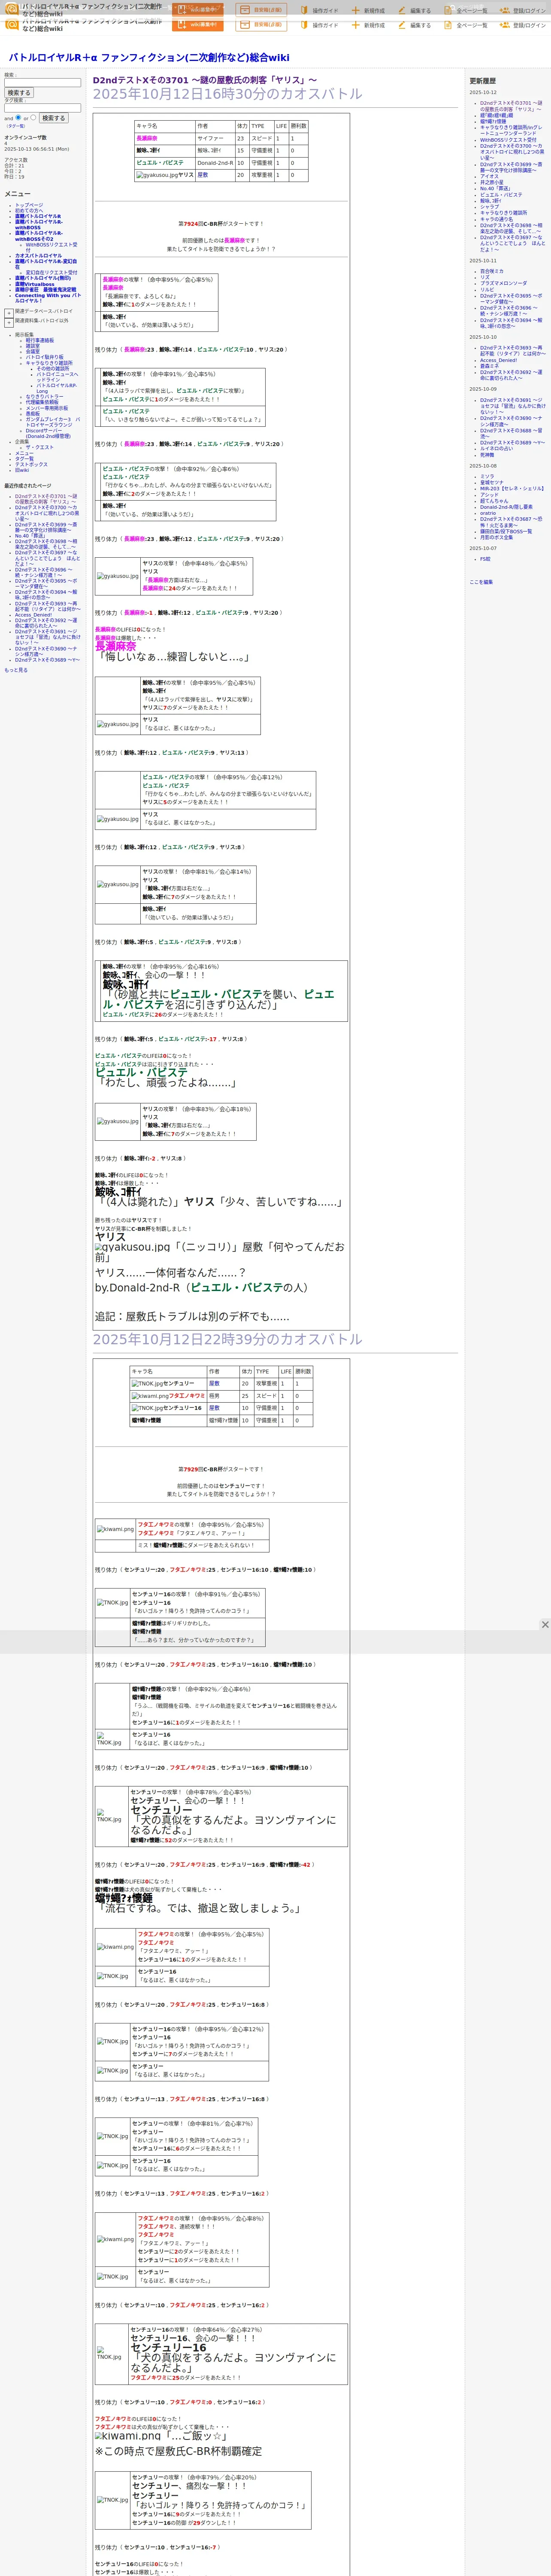The image size is (551, 2576).
Task: Open oratrio in update history
Action: (488, 513)
